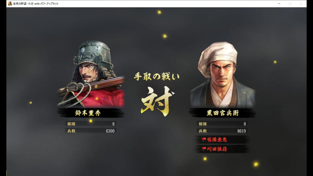This screenshot has height=176, width=313.
Task: Click the red flag icon beside 有備無患
Action: [204, 139]
